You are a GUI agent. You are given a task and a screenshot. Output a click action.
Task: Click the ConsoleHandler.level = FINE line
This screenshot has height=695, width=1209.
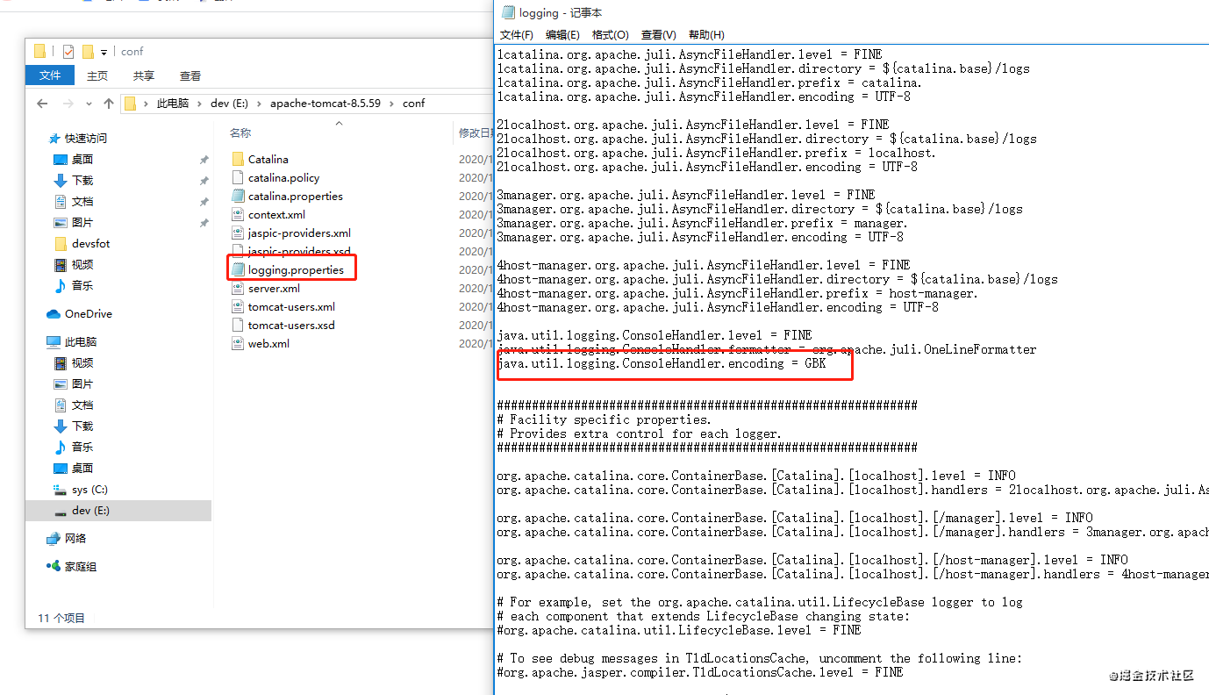coord(655,335)
